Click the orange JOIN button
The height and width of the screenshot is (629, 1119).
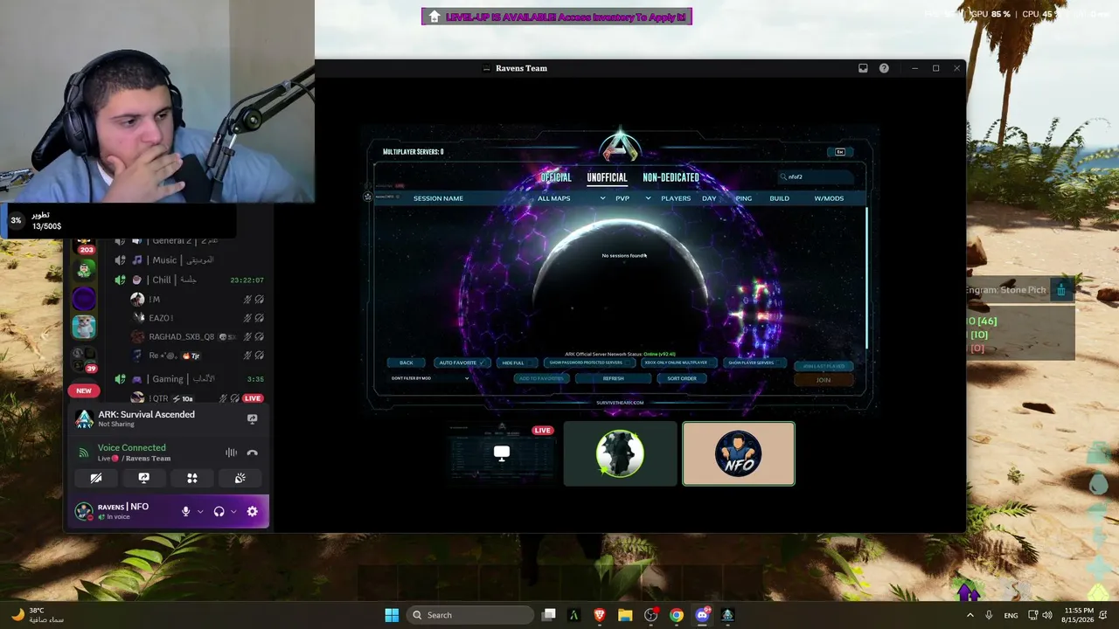[824, 380]
